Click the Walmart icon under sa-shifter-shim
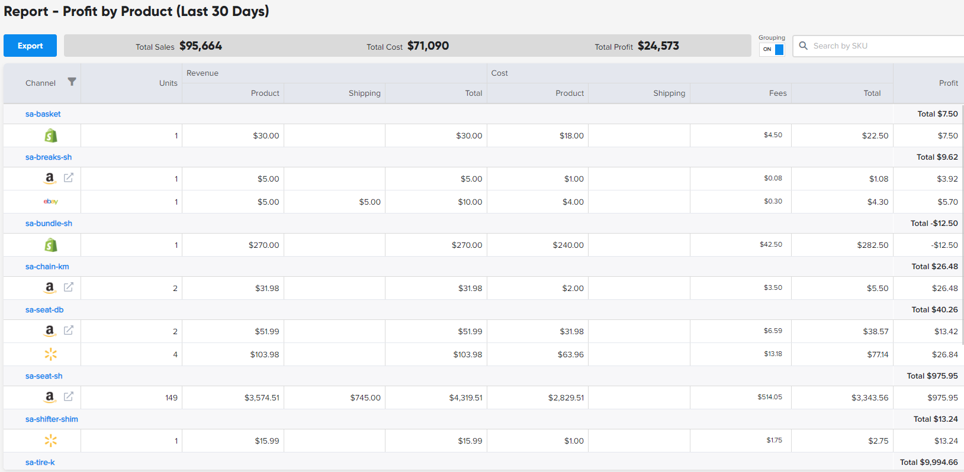Screen dimensions: 964x472 (x=51, y=441)
